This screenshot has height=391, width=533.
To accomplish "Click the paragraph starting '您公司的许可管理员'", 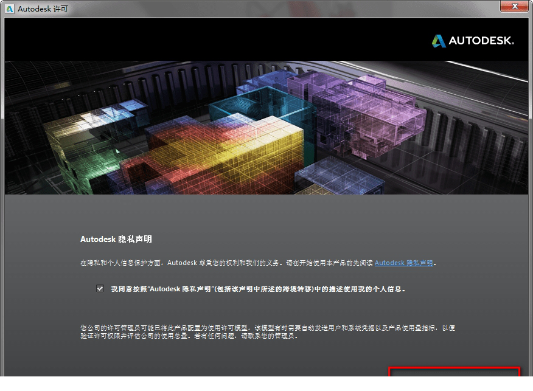I will [268, 332].
